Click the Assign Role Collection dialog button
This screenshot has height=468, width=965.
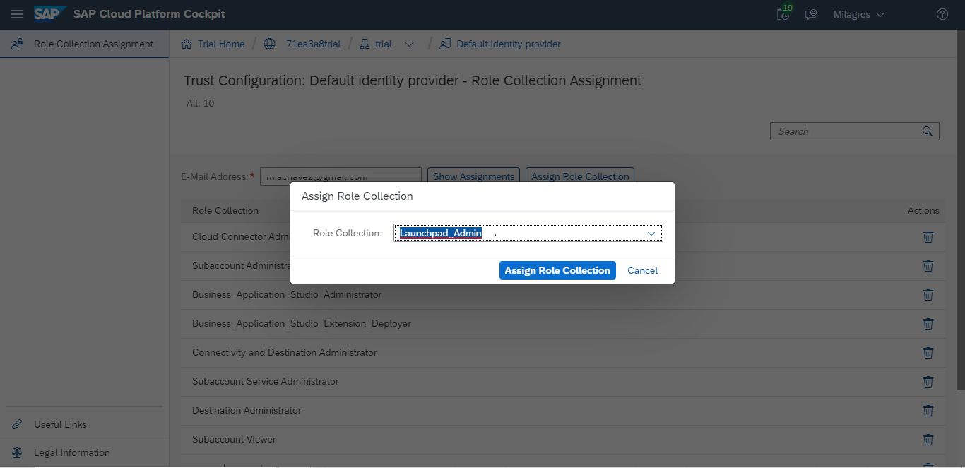[557, 270]
